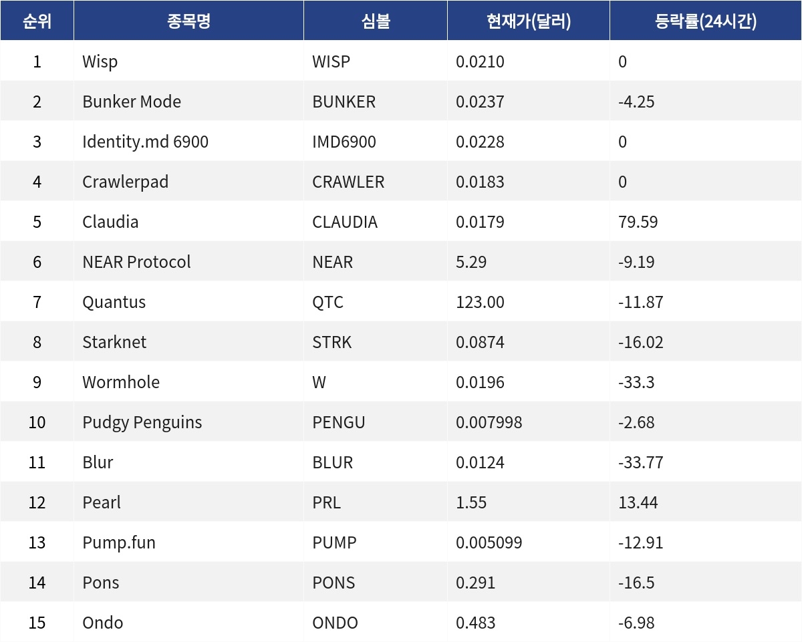Image resolution: width=802 pixels, height=642 pixels.
Task: Click the -6.98 change value for Ondo
Action: 637,623
